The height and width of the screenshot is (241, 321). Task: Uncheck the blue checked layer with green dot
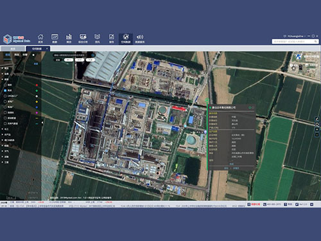pyautogui.click(x=5, y=91)
